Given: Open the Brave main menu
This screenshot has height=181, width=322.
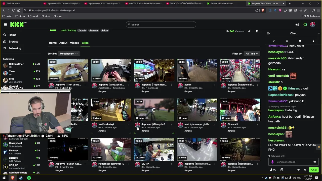Looking at the screenshot, I should pyautogui.click(x=318, y=10).
